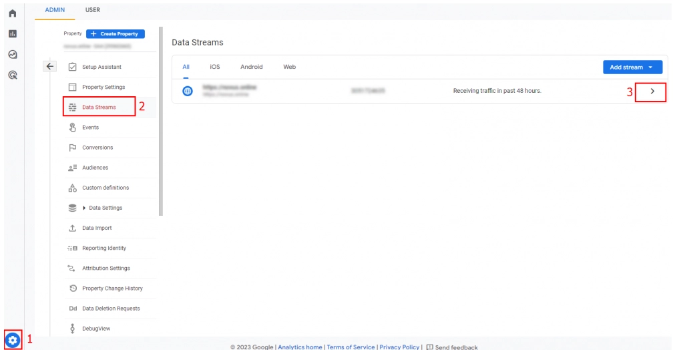
Task: Click the Reporting Identity icon
Action: [x=72, y=248]
